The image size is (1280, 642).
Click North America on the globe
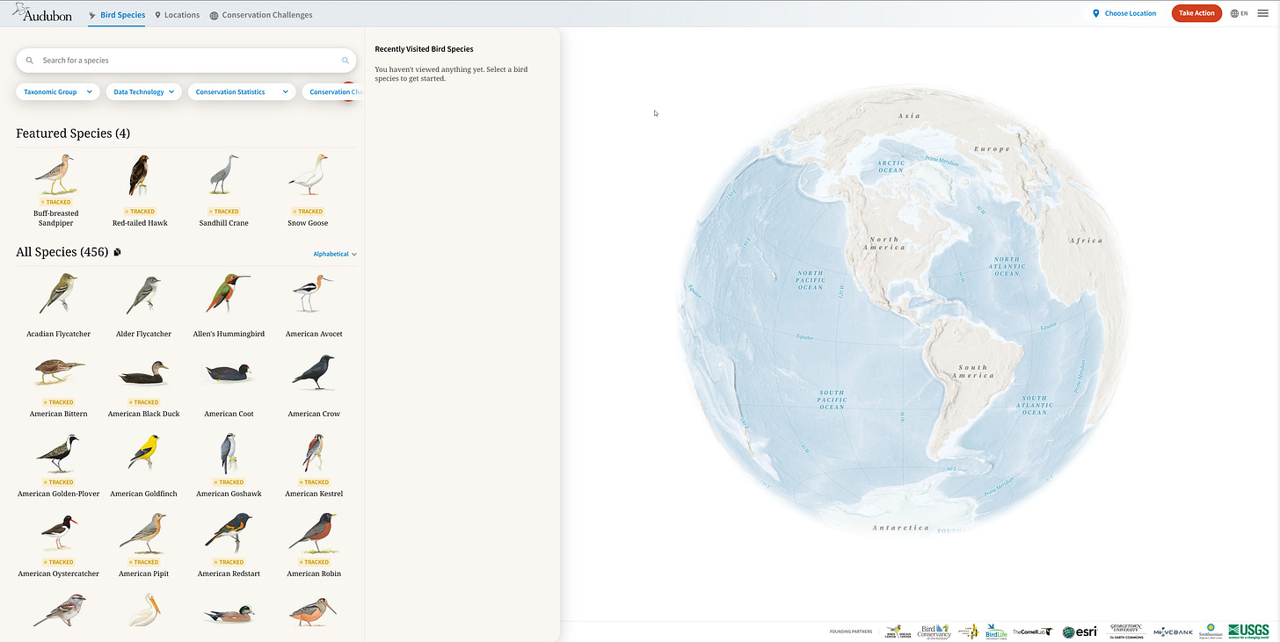pos(885,243)
